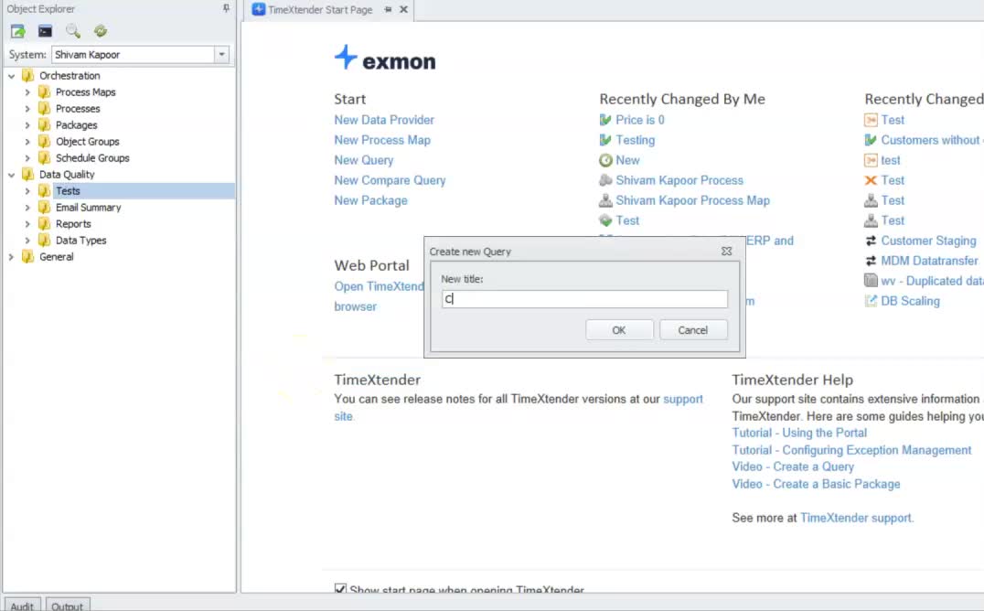The width and height of the screenshot is (984, 611).
Task: Open the TimeXtender support link
Action: [x=855, y=518]
